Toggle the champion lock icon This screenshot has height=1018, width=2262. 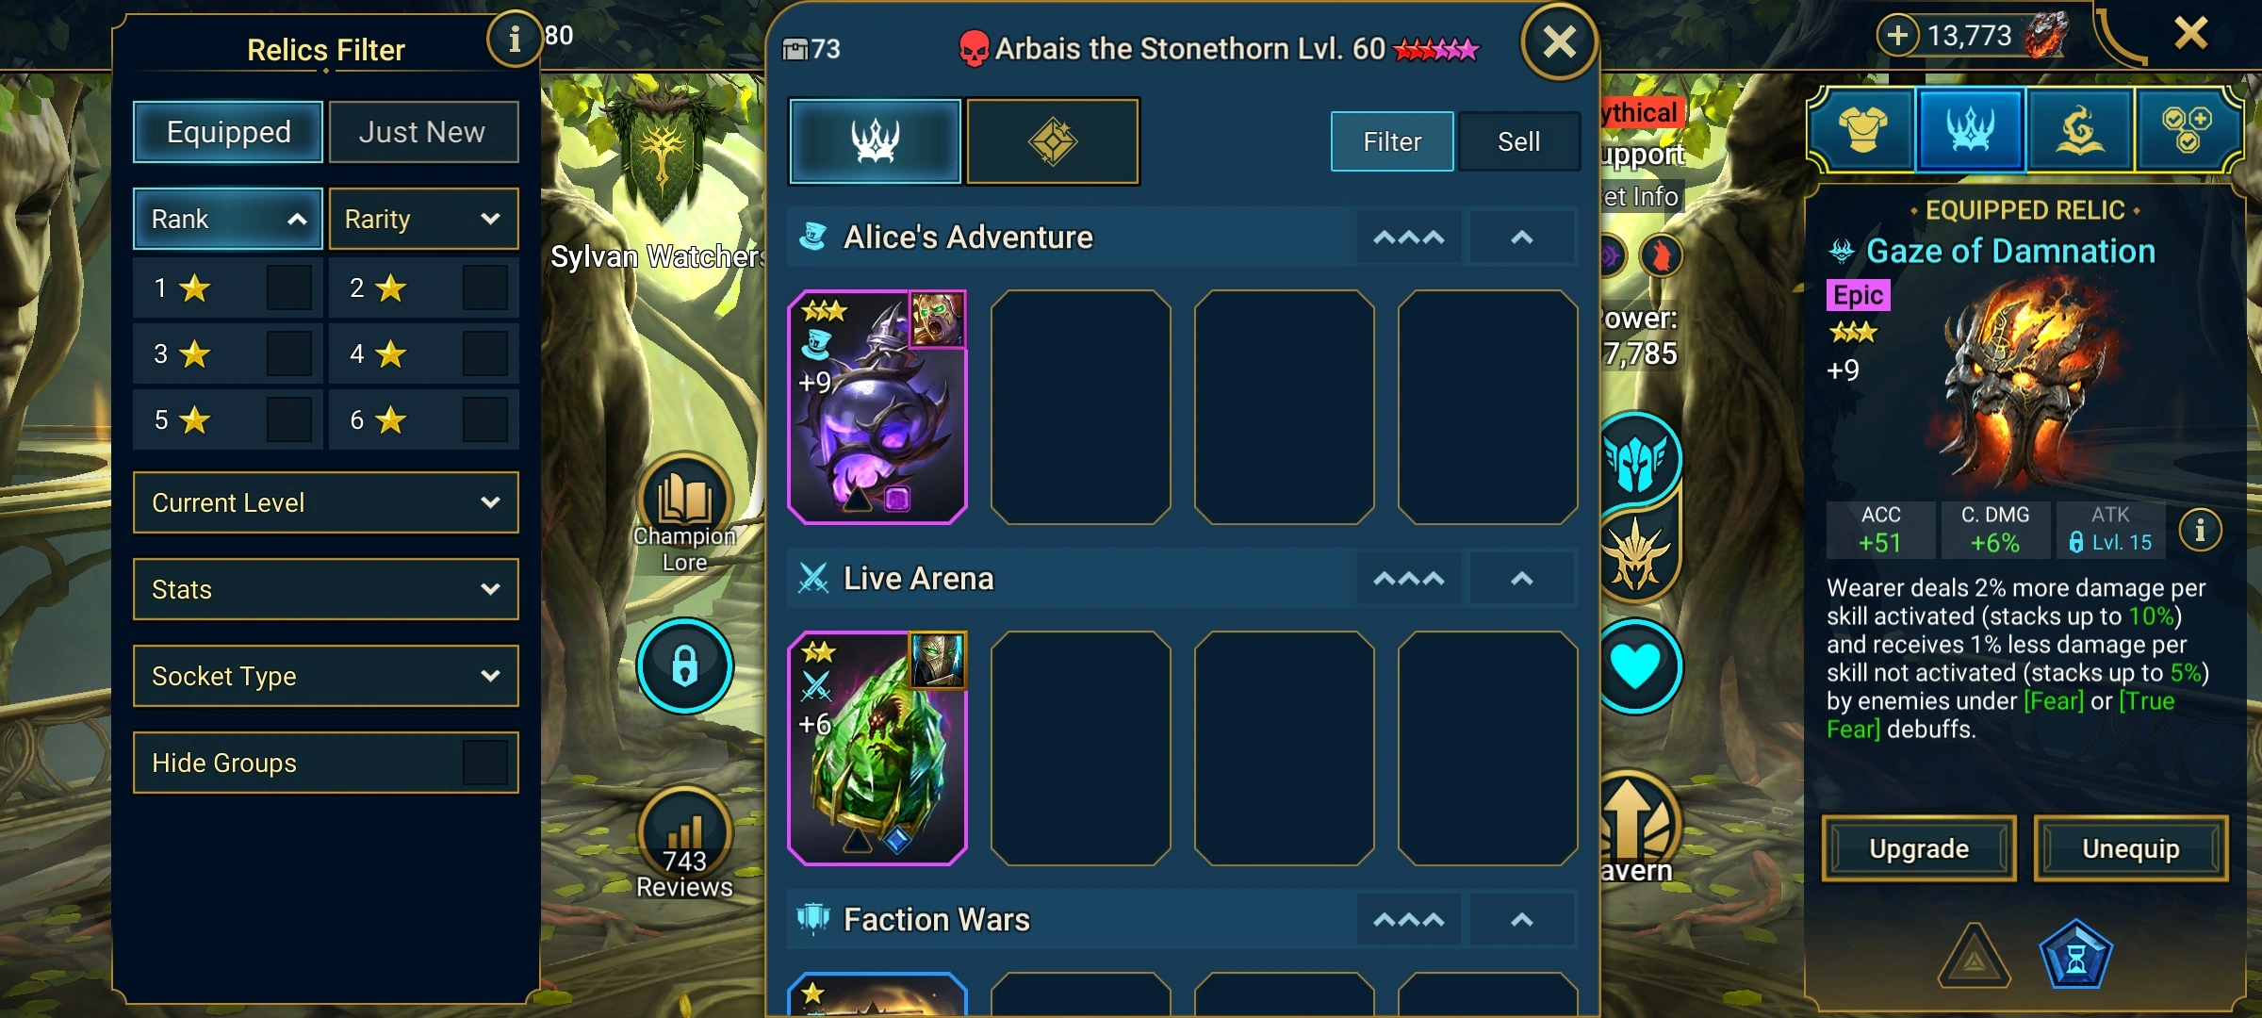pyautogui.click(x=685, y=665)
